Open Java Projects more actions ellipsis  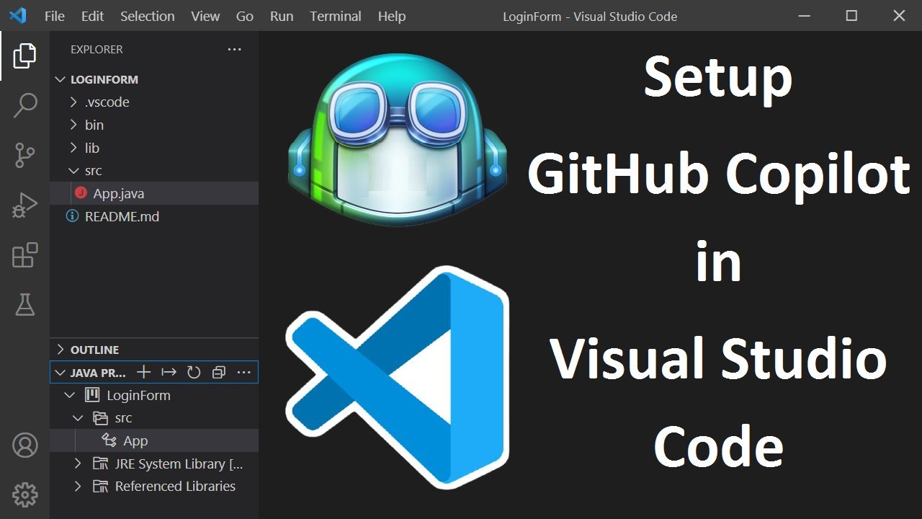click(243, 372)
